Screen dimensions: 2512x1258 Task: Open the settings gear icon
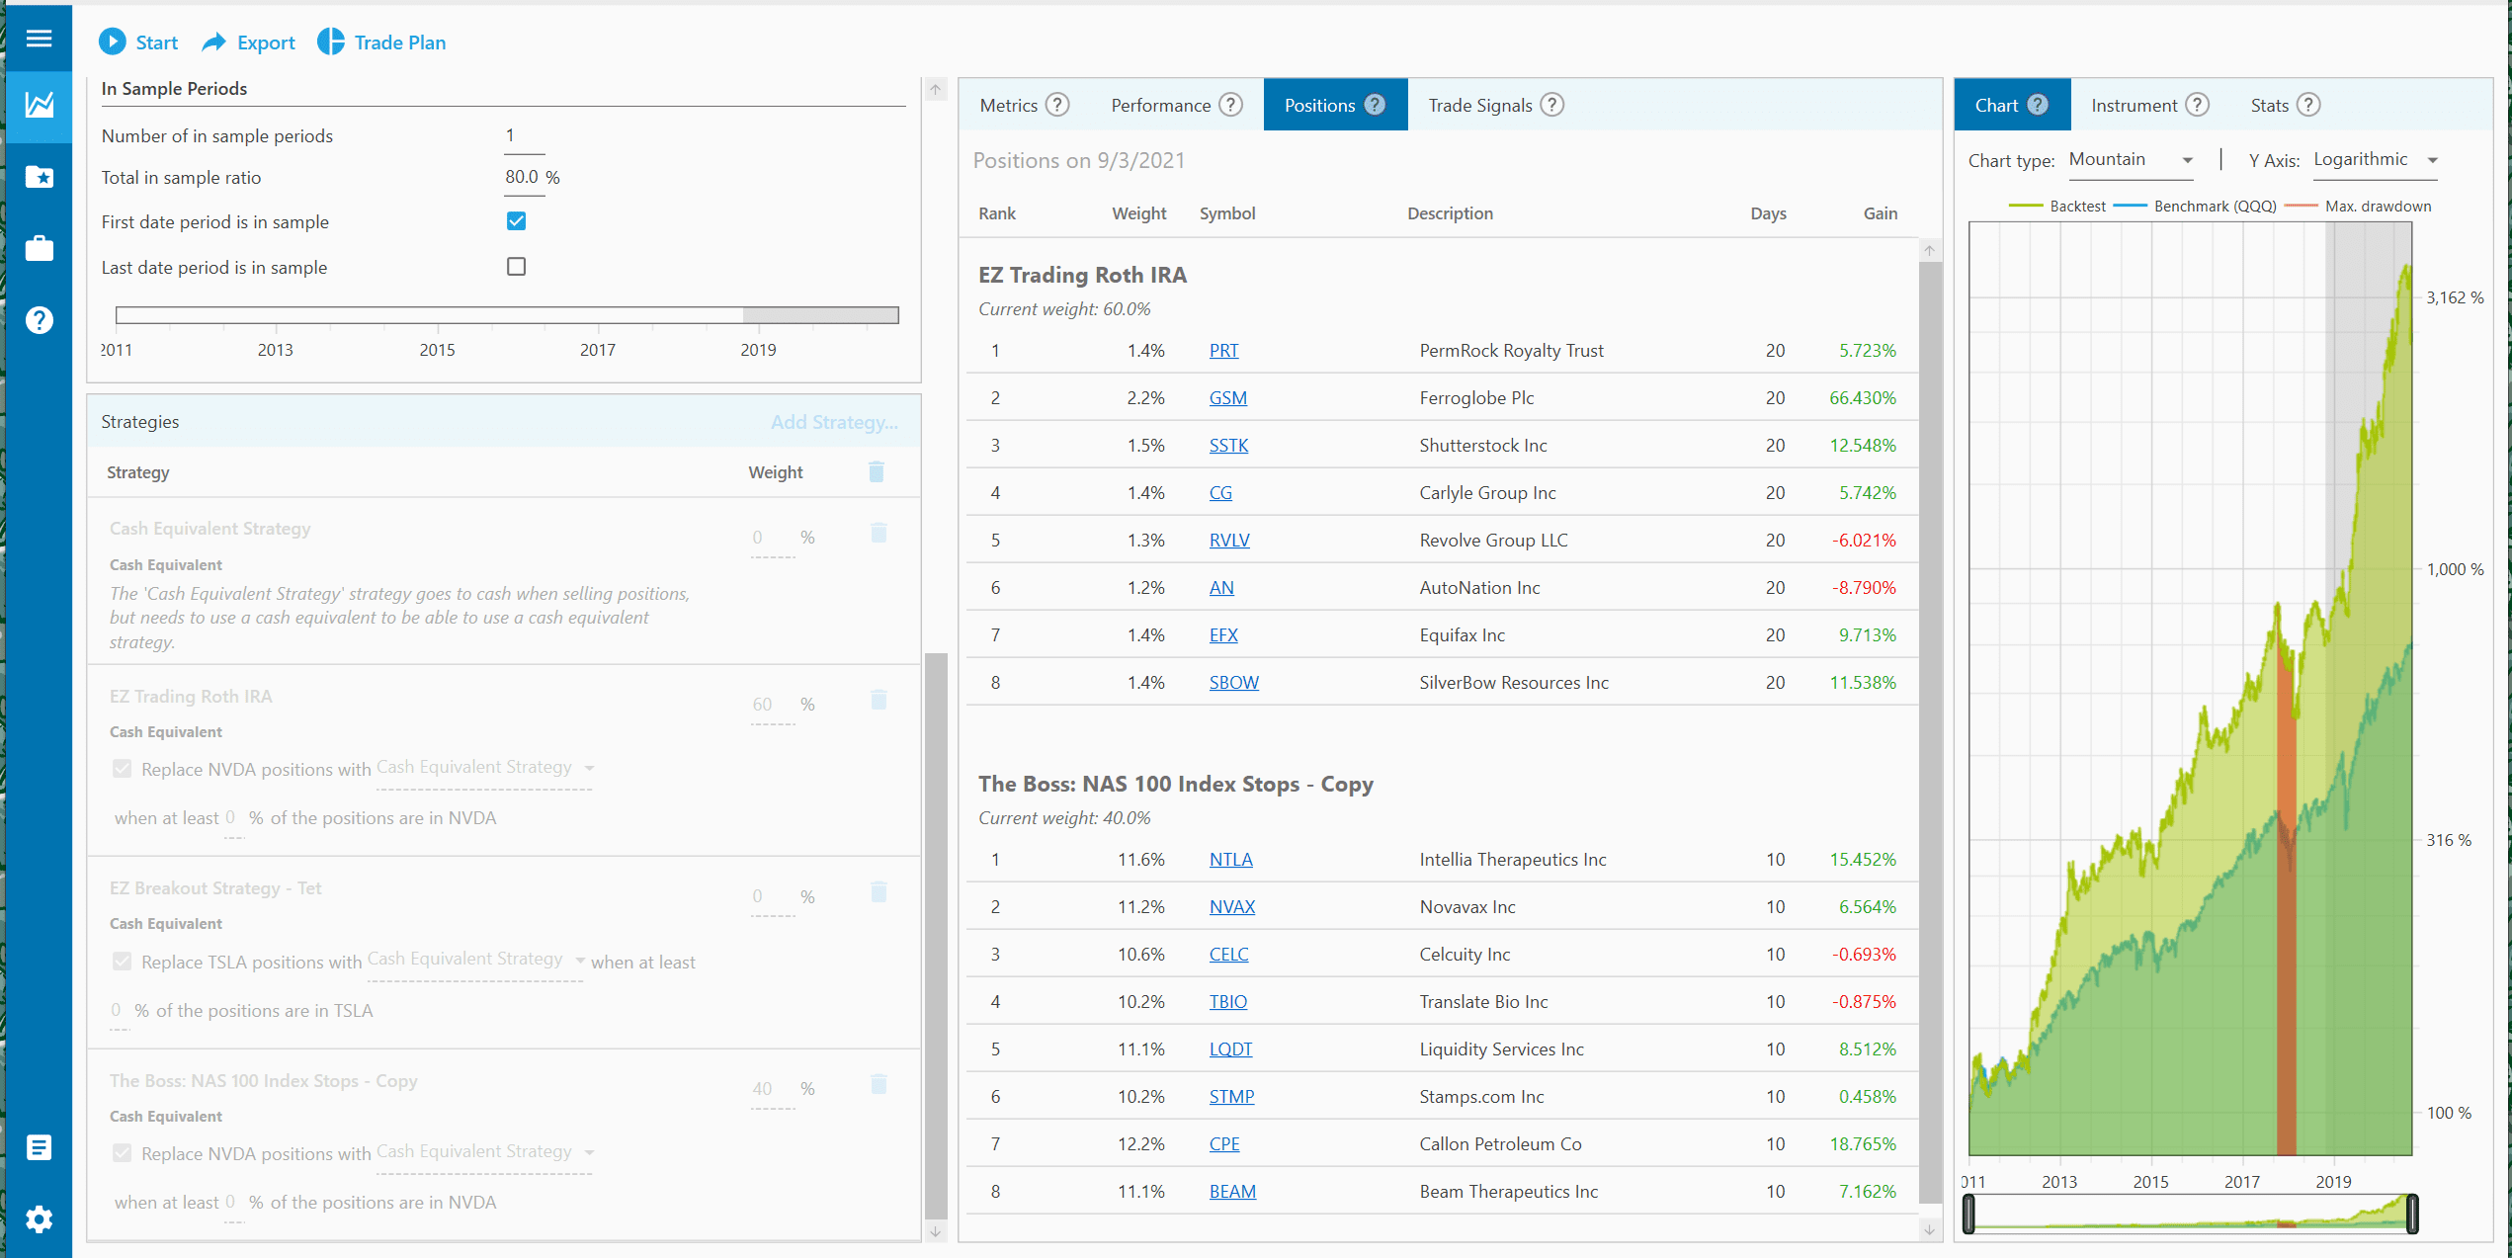39,1219
